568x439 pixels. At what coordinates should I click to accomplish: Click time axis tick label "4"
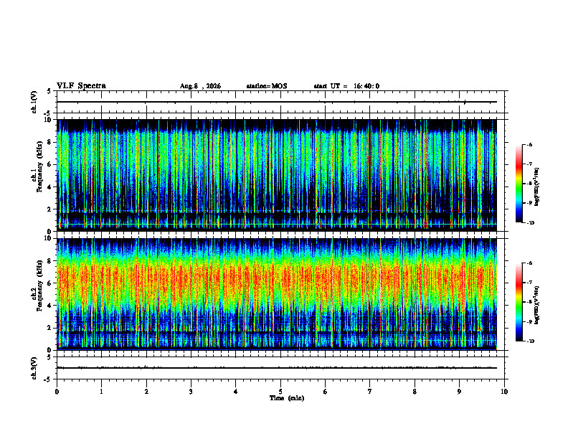(236, 392)
